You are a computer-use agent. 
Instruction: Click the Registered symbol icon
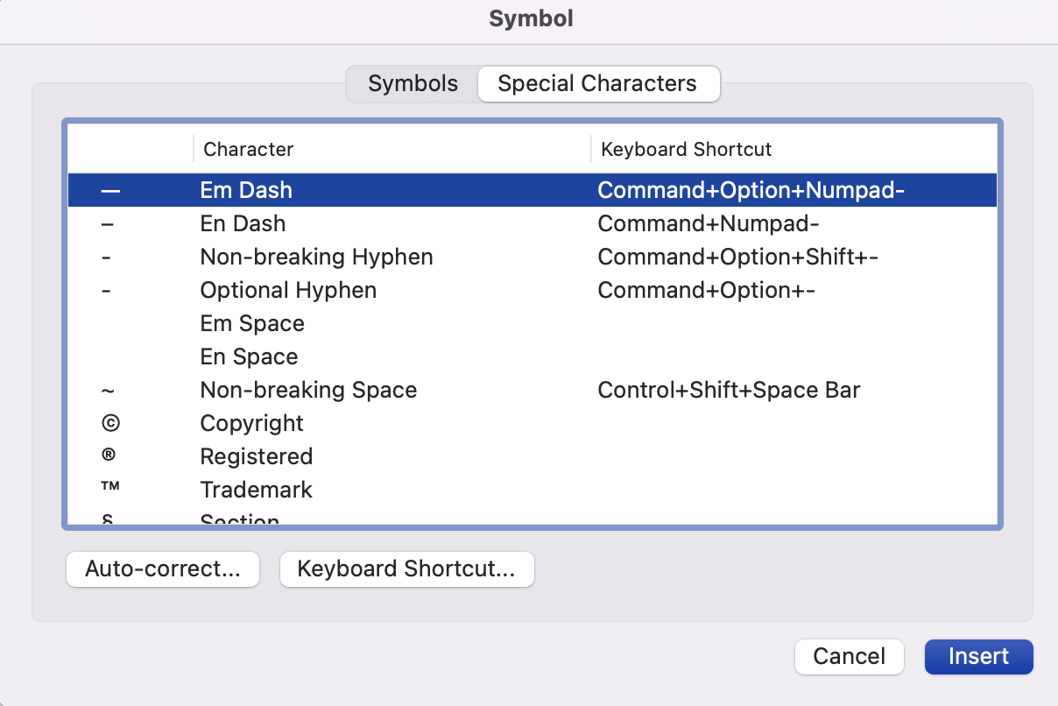[109, 456]
